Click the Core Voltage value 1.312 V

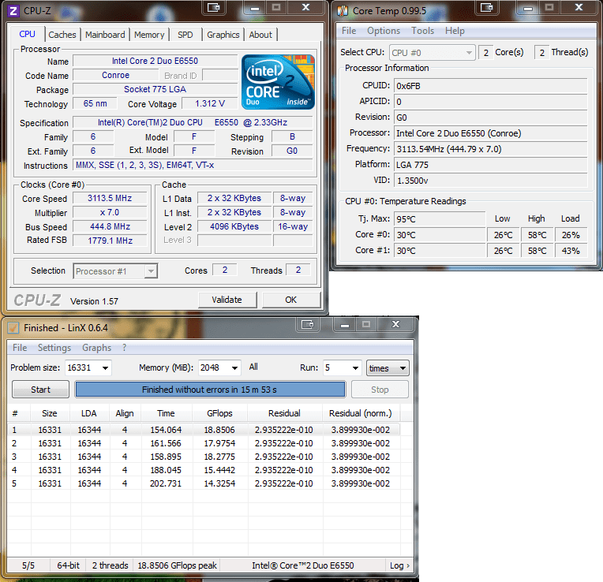coord(210,104)
